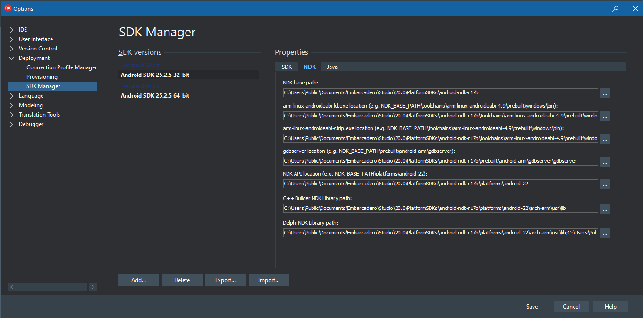Click tree horizontal scrollbar left arrow
Viewport: 643px width, 318px height.
tap(11, 287)
